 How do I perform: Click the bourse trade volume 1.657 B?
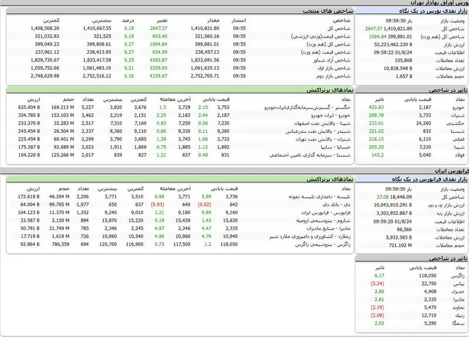[x=404, y=77]
